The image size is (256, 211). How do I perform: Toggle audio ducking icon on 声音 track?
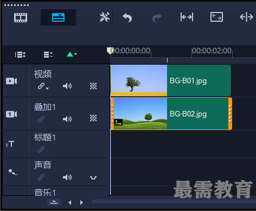click(x=93, y=178)
